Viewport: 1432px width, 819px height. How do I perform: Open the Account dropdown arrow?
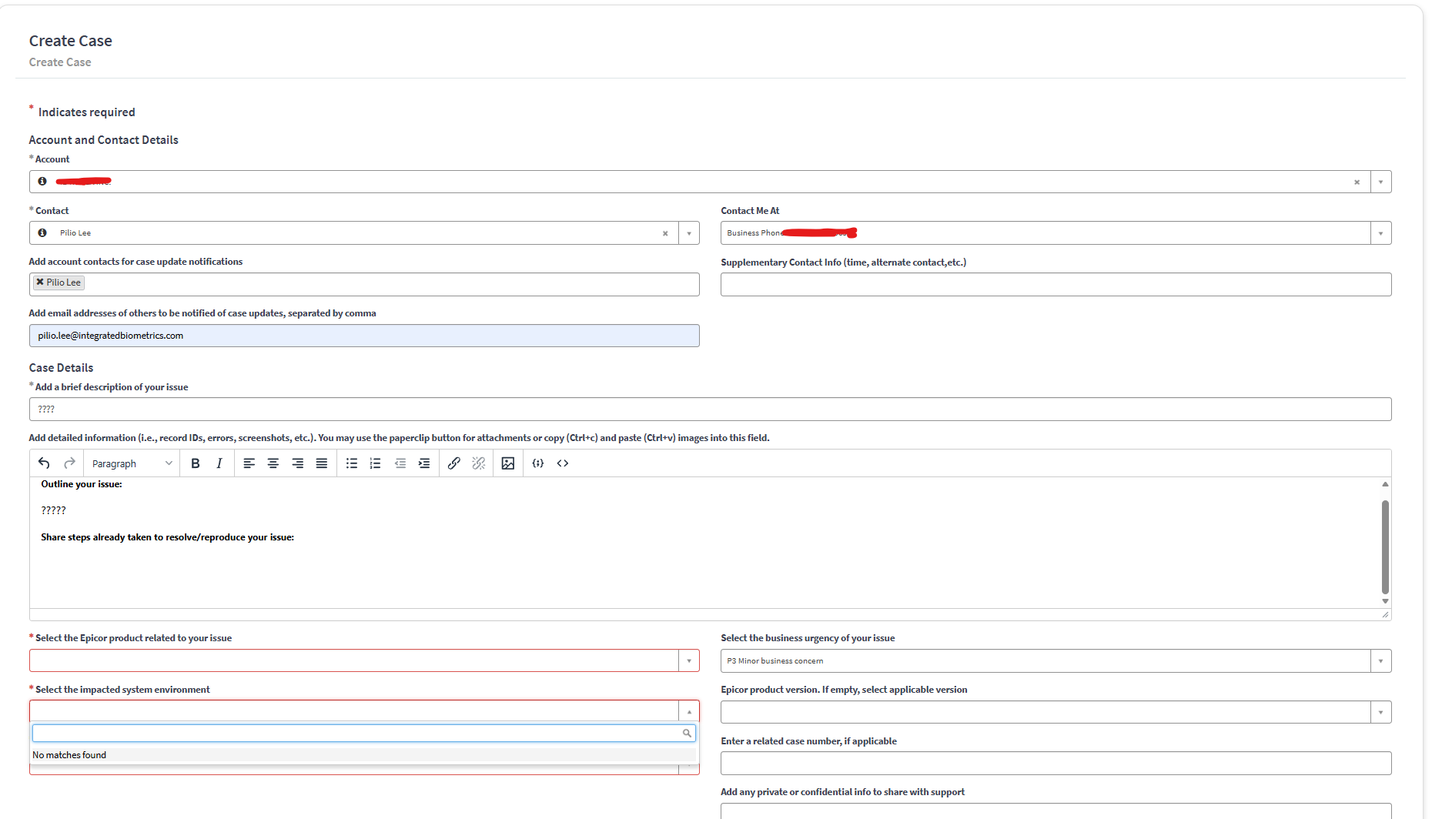(x=1380, y=182)
